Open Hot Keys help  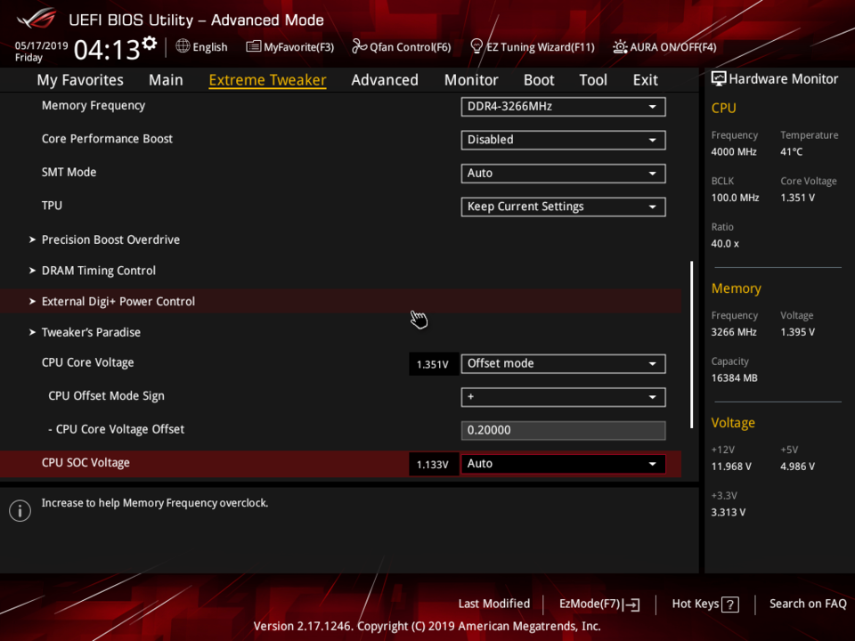tap(705, 604)
